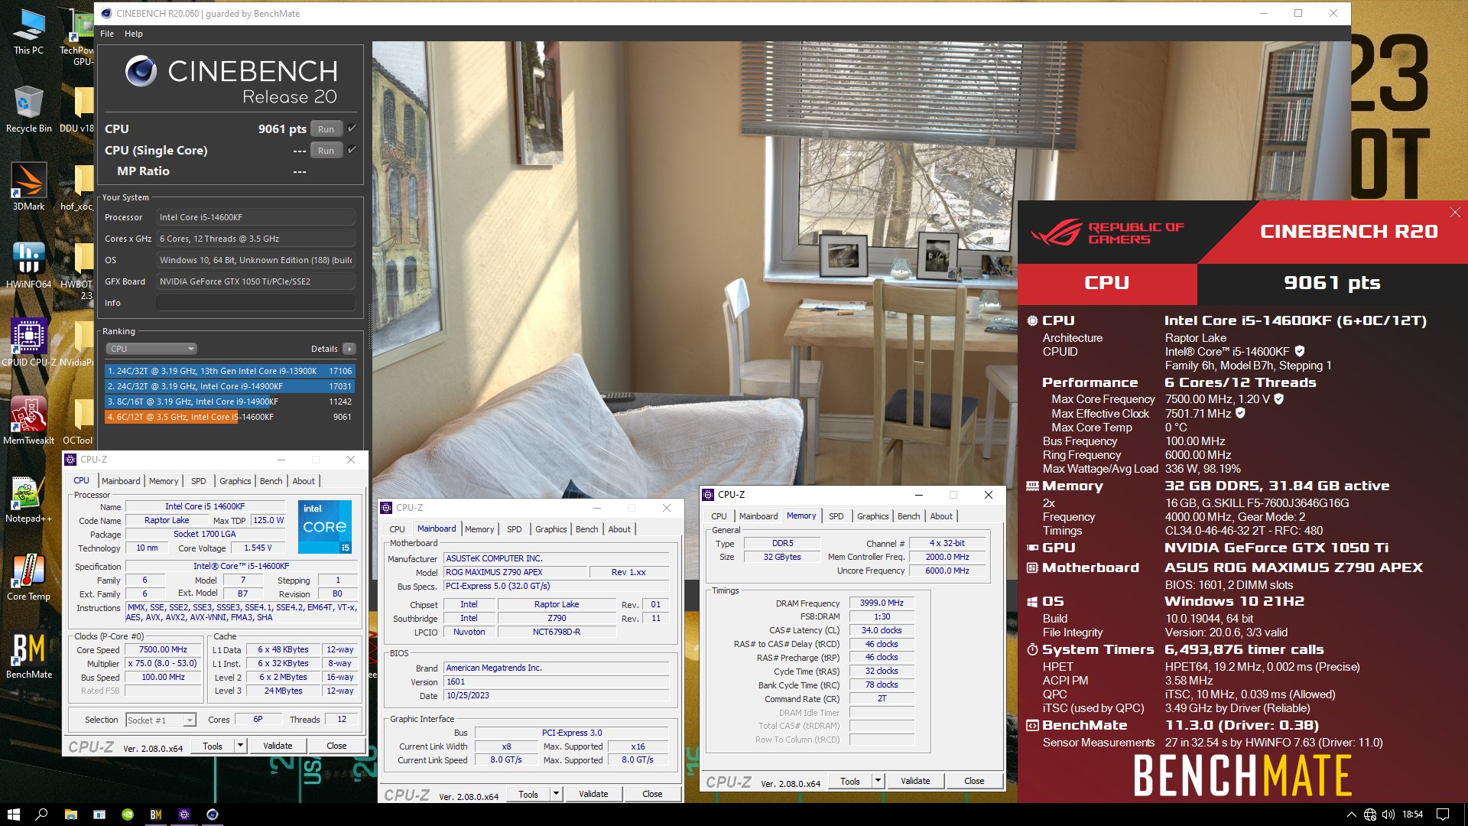The image size is (1468, 826).
Task: Open the Recycle Bin desktop icon
Action: (28, 109)
